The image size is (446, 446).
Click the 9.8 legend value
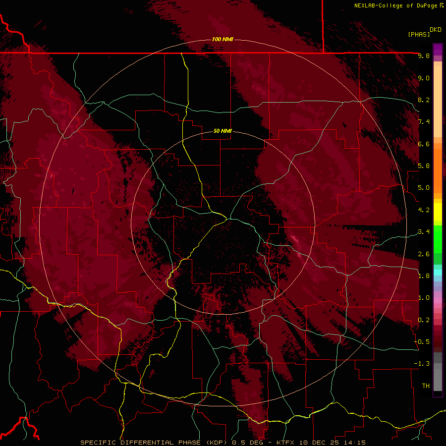tap(424, 56)
